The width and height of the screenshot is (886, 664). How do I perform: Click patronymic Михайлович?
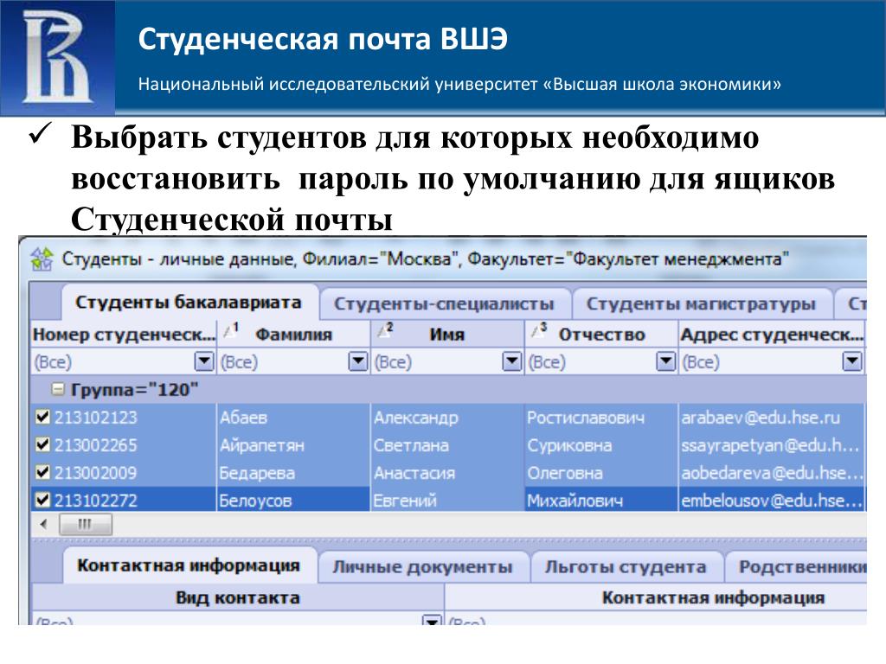point(575,501)
